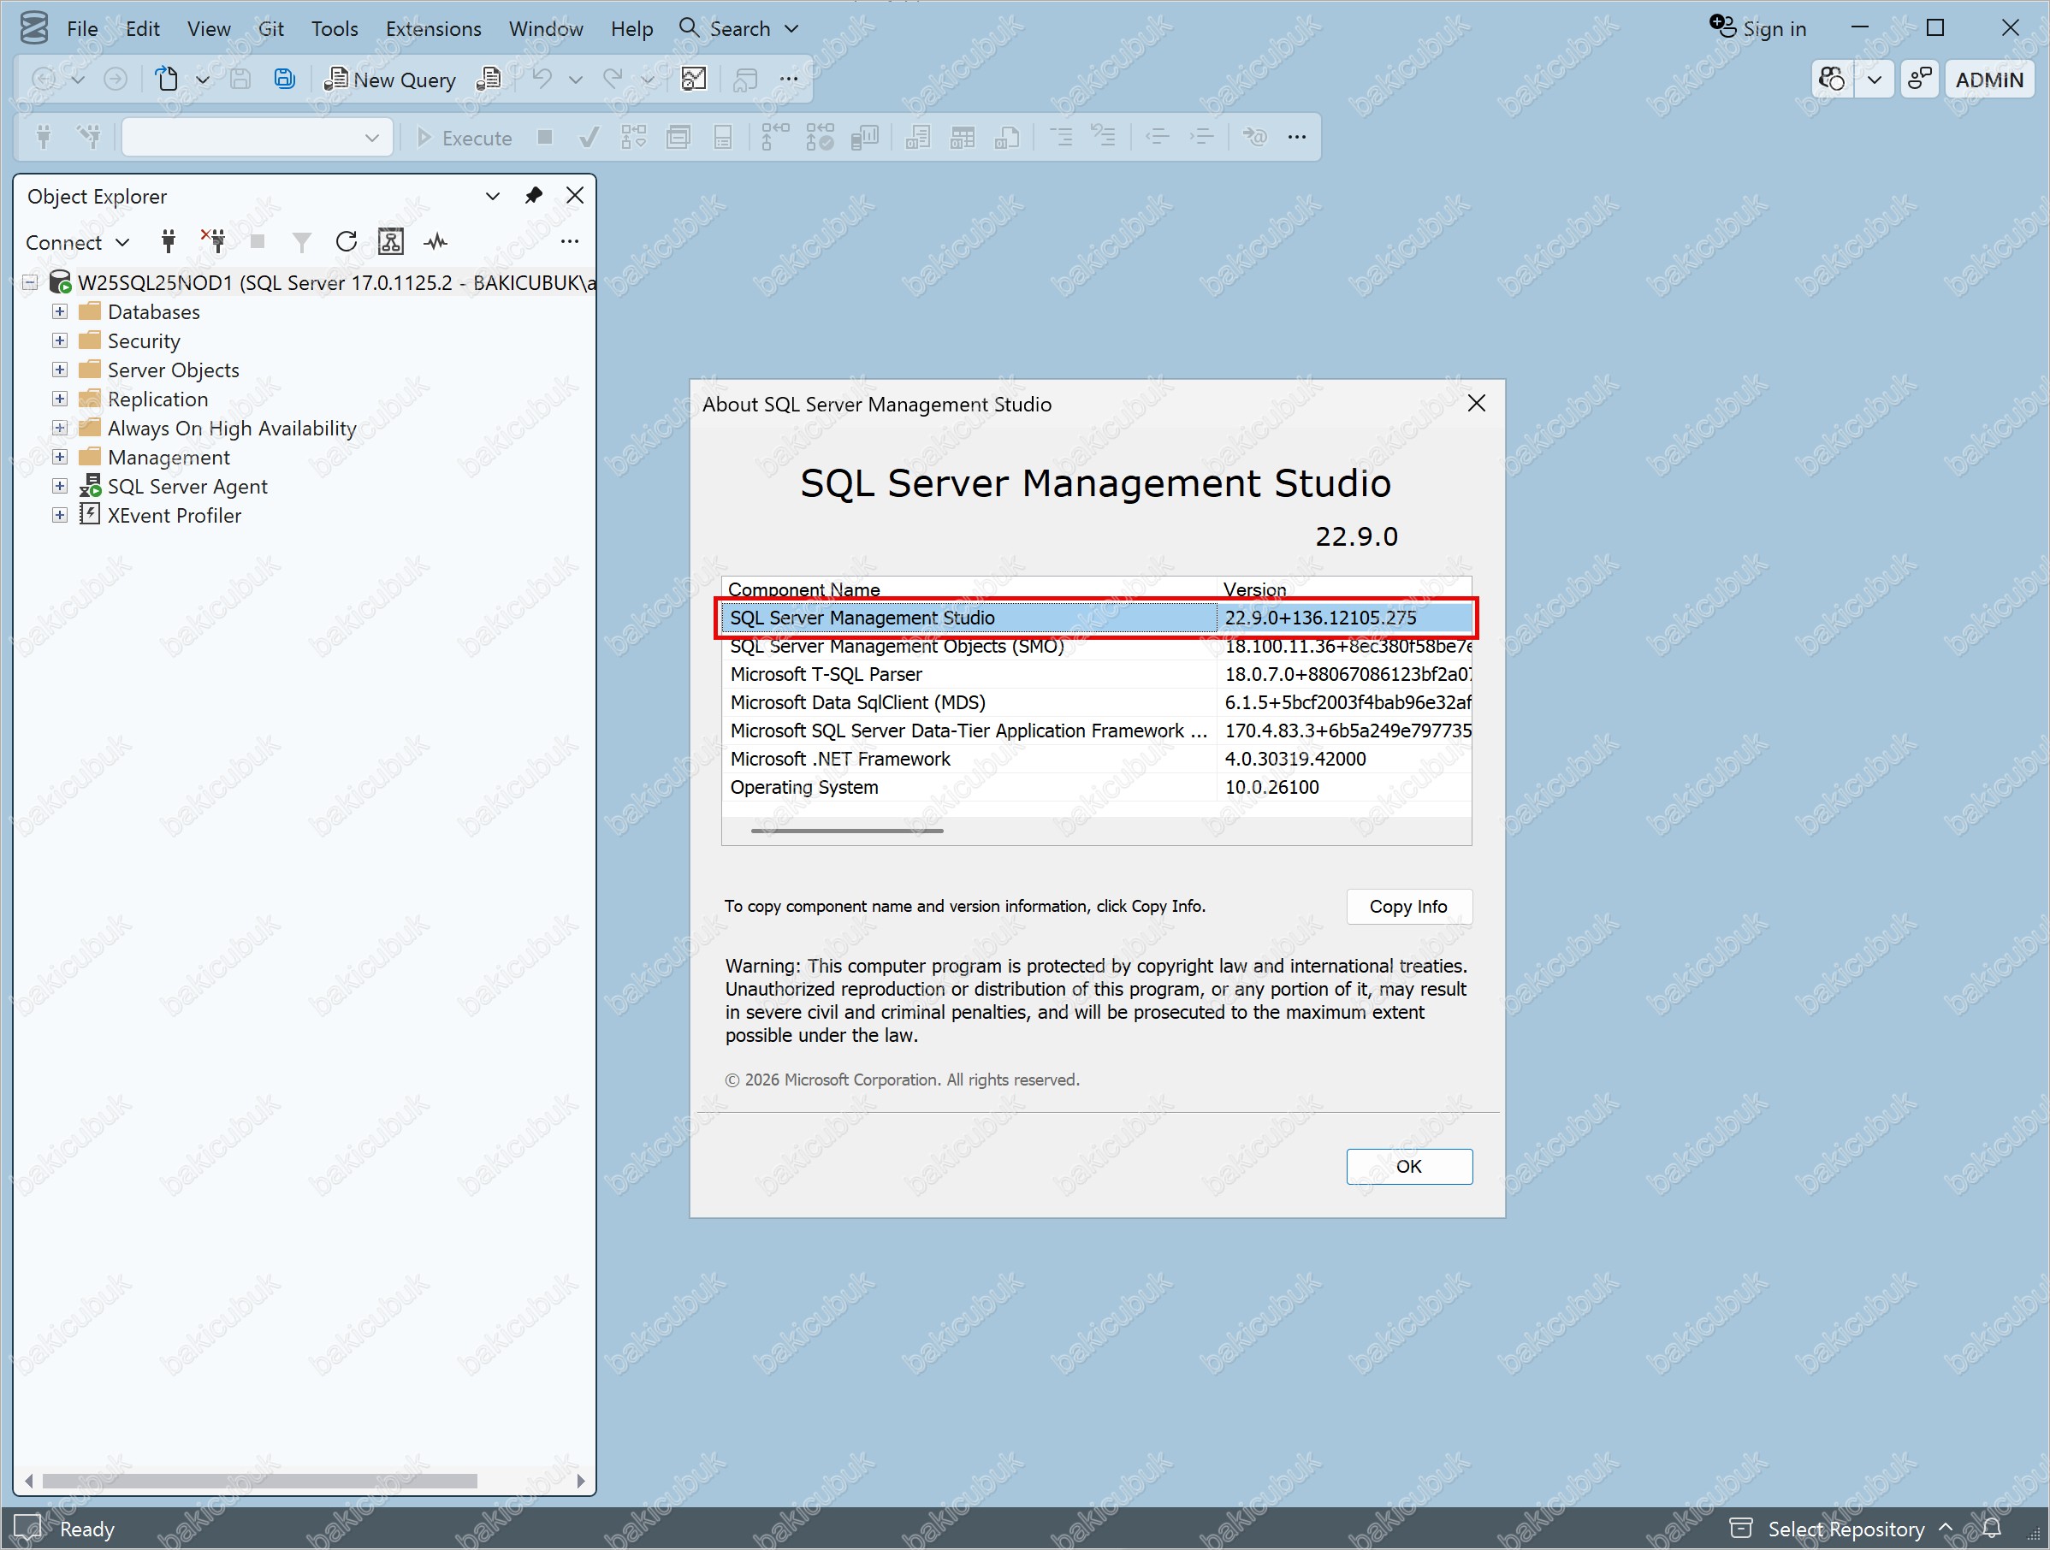Click the New Query button
Image resolution: width=2050 pixels, height=1550 pixels.
click(x=390, y=80)
